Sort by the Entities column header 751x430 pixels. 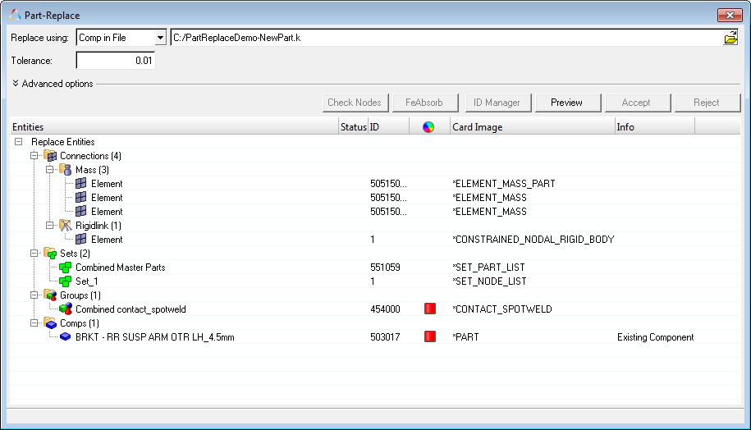coord(174,127)
